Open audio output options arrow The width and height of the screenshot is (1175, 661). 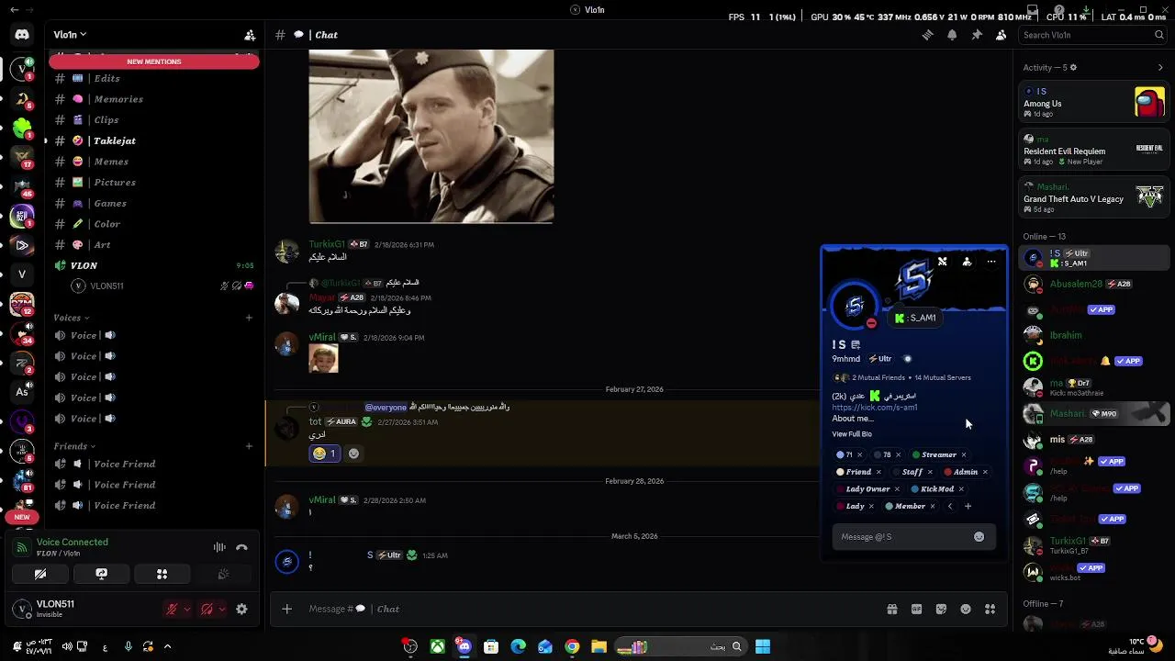click(221, 609)
